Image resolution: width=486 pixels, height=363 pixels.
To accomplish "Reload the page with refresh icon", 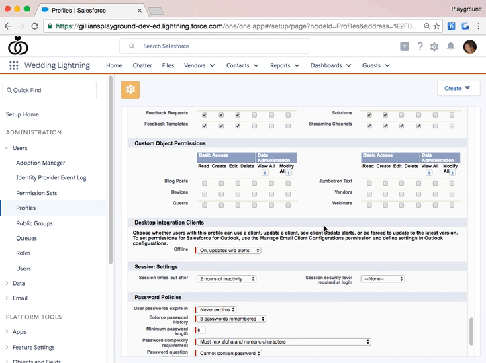I will coord(35,26).
